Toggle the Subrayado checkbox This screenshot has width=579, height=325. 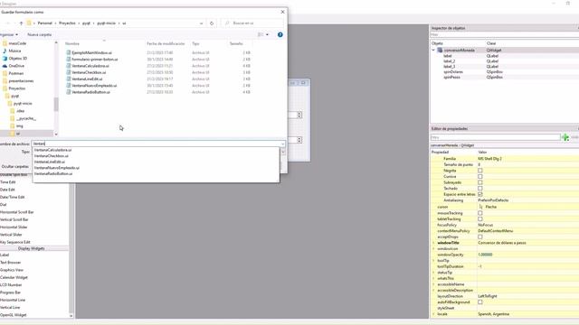click(480, 182)
